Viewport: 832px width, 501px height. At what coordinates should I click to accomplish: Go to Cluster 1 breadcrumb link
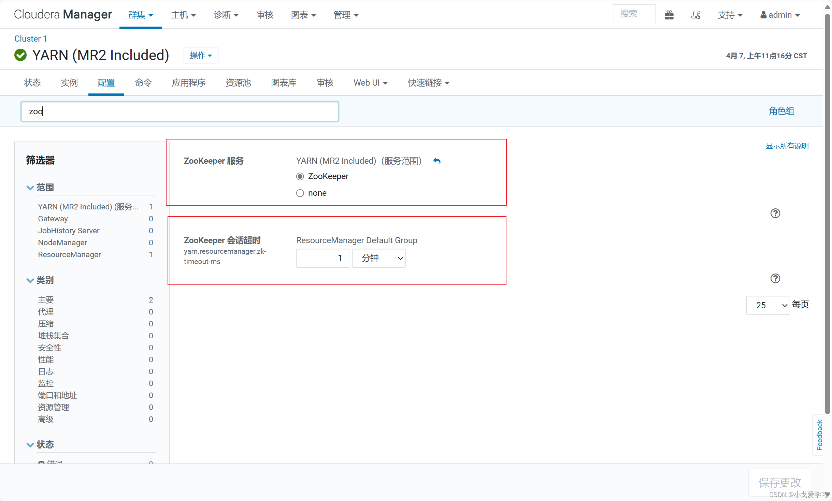click(x=31, y=39)
